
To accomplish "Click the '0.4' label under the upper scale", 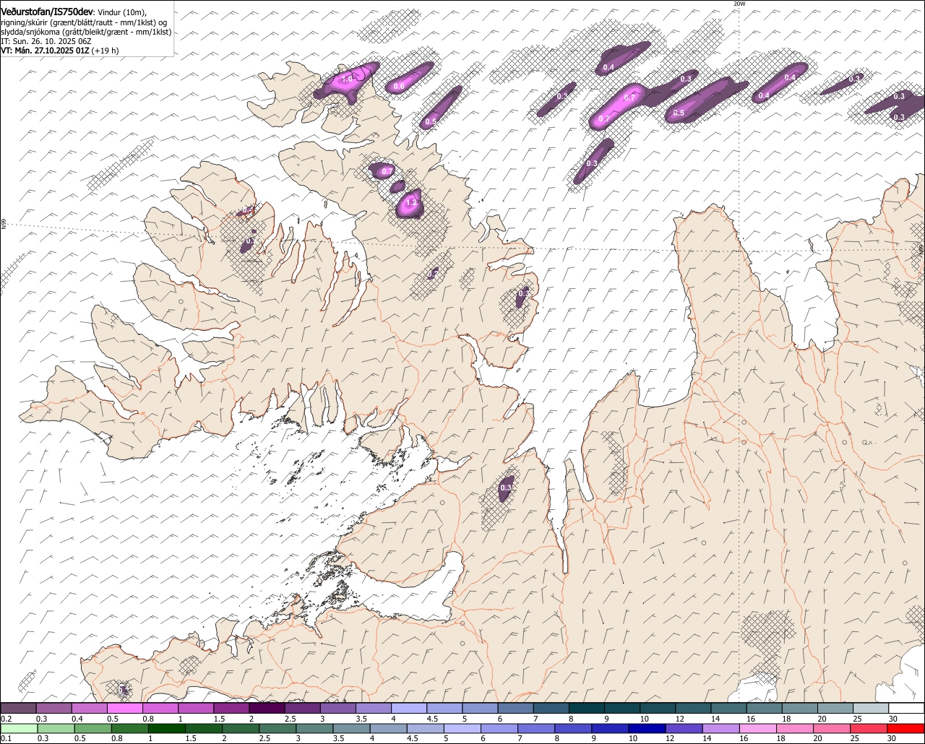I will click(x=77, y=719).
